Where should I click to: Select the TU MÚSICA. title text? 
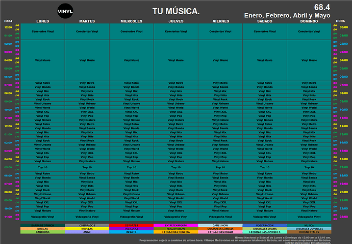point(176,11)
